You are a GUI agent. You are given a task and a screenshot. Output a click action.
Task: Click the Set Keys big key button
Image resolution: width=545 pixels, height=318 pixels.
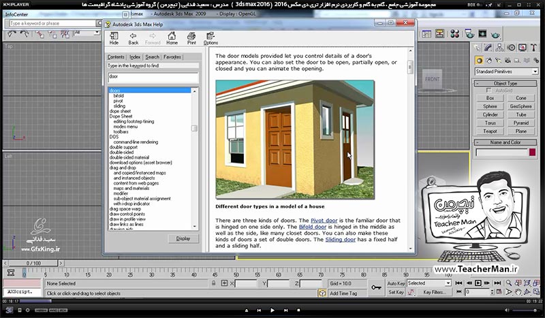pyautogui.click(x=376, y=288)
